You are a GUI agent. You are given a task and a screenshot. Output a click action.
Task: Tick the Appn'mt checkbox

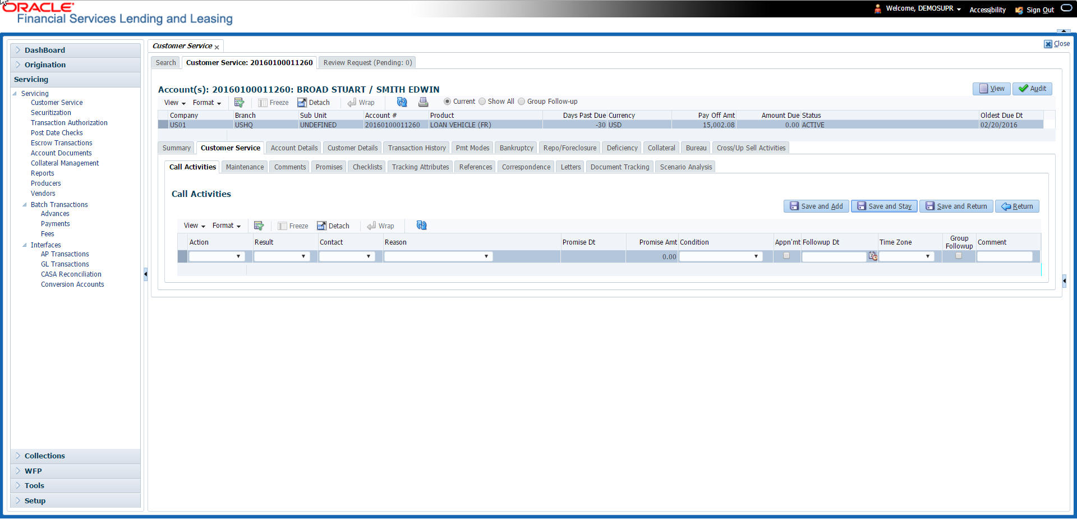click(786, 256)
